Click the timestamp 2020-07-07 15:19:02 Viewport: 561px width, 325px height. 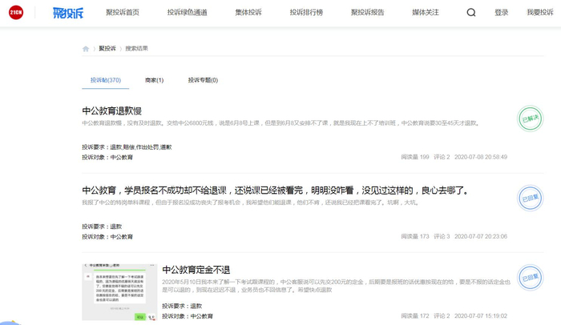tap(481, 315)
